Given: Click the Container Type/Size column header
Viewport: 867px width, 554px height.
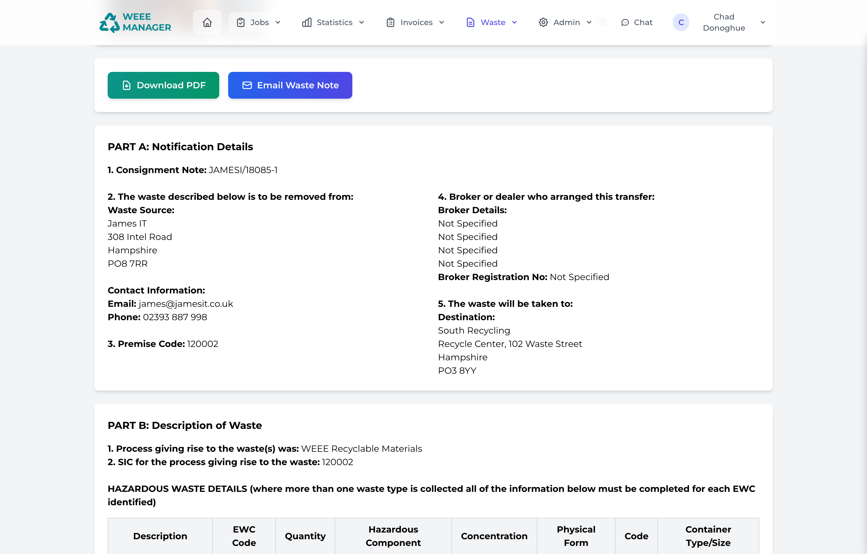Looking at the screenshot, I should 708,536.
